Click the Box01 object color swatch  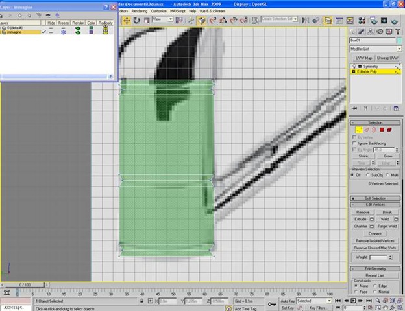(399, 40)
